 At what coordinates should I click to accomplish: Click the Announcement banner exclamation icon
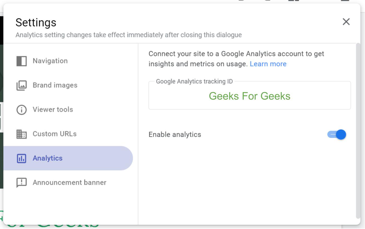[x=21, y=183]
